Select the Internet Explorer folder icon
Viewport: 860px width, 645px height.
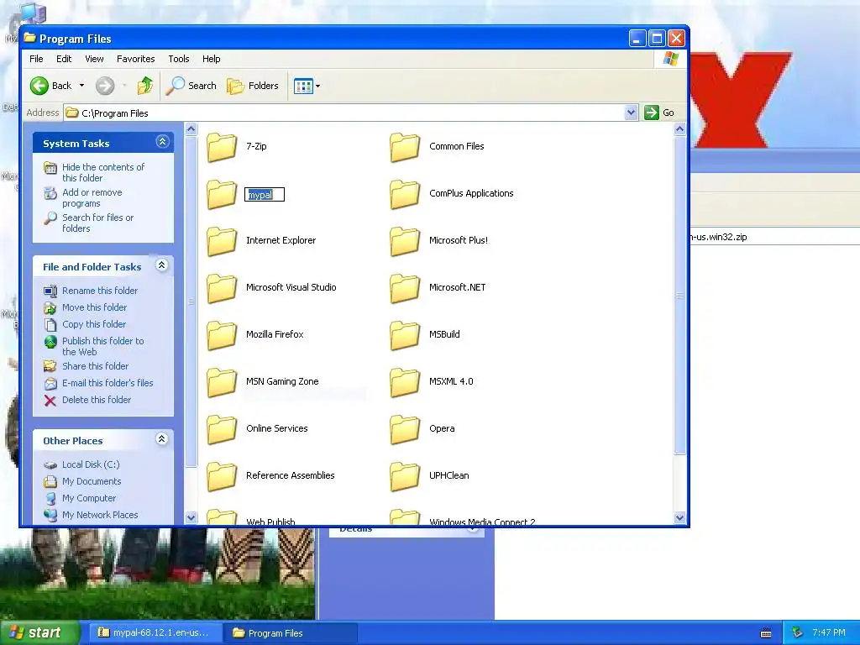(222, 241)
